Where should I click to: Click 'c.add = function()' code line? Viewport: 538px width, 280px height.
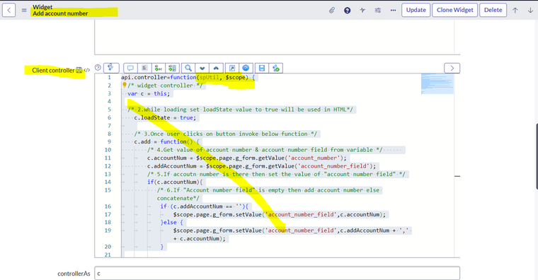click(164, 141)
